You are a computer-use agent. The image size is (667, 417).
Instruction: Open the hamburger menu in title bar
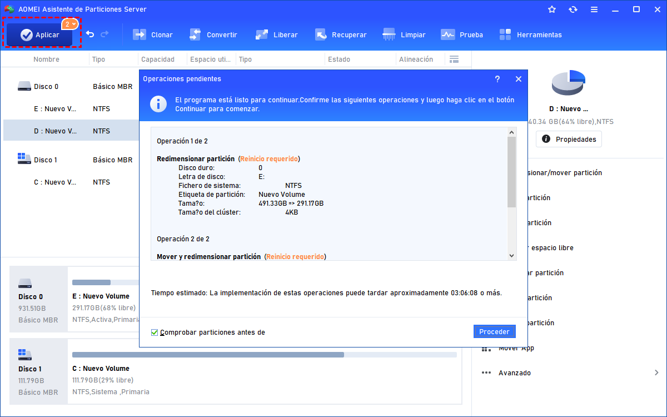[x=594, y=9]
